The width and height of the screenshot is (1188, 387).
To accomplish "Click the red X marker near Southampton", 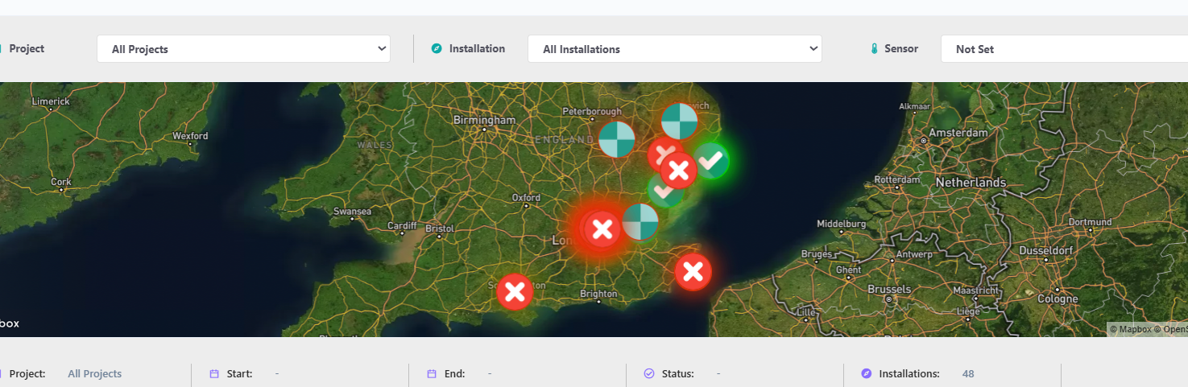I will (x=515, y=291).
